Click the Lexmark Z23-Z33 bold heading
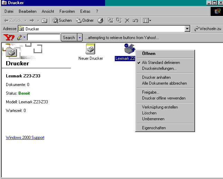 23,76
